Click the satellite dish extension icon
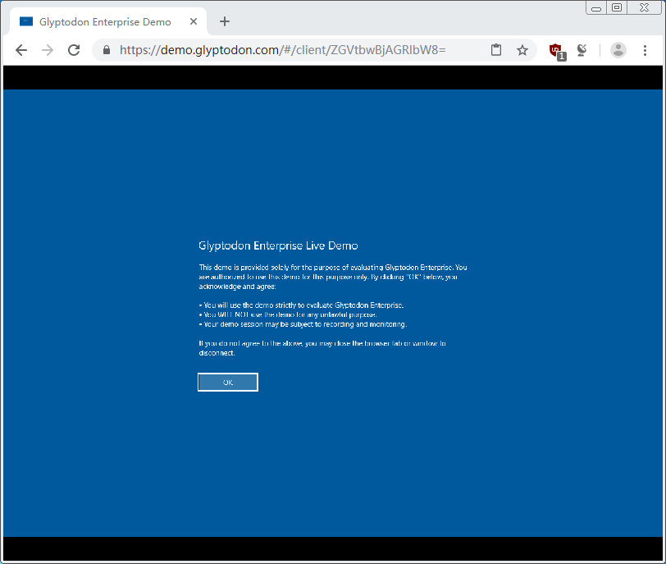Screen dimensions: 666x564 [582, 50]
